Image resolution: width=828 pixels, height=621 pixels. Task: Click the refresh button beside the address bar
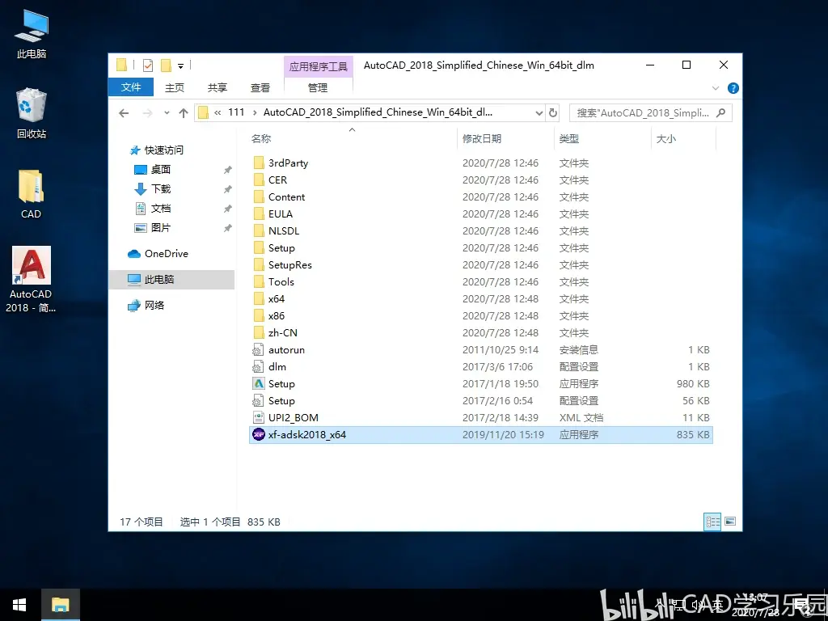pos(553,112)
